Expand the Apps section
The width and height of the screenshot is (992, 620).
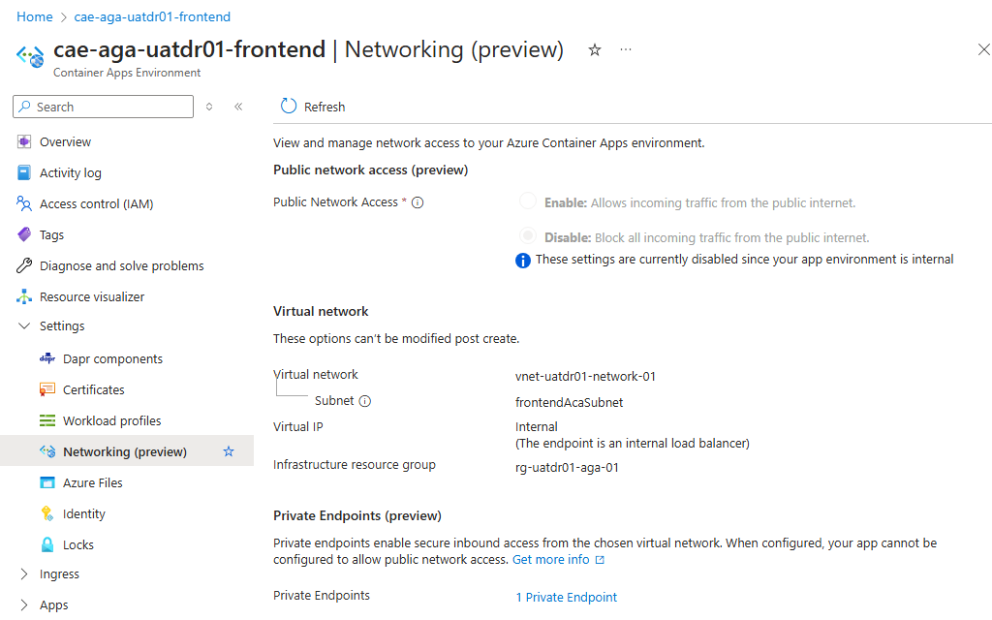pyautogui.click(x=24, y=605)
